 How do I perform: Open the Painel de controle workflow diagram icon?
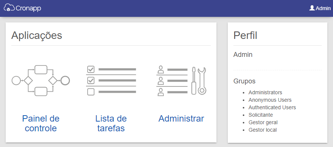[41, 80]
